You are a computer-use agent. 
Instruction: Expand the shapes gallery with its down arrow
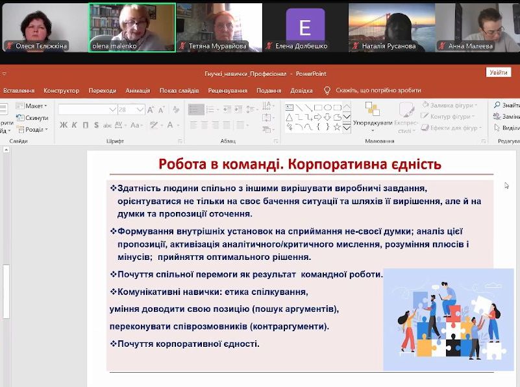click(346, 129)
